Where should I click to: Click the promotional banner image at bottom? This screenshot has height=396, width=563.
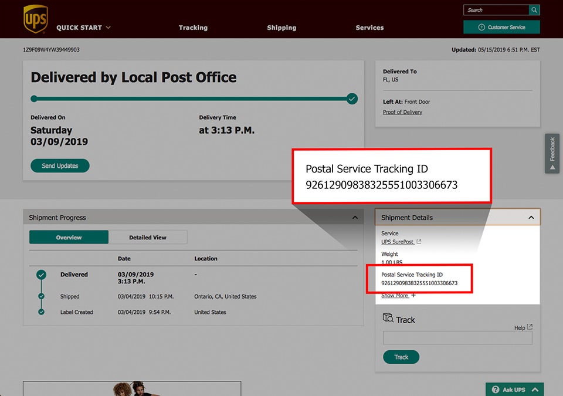coord(132,388)
